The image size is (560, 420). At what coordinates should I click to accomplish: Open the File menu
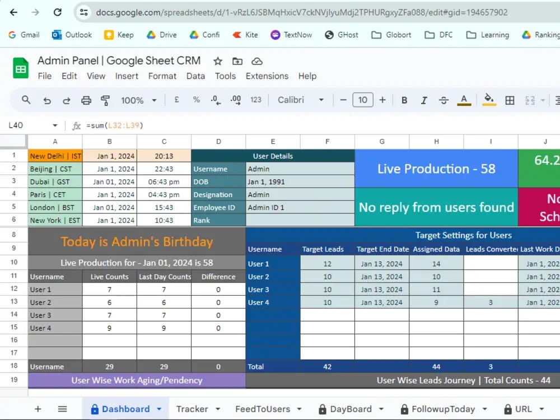[45, 76]
